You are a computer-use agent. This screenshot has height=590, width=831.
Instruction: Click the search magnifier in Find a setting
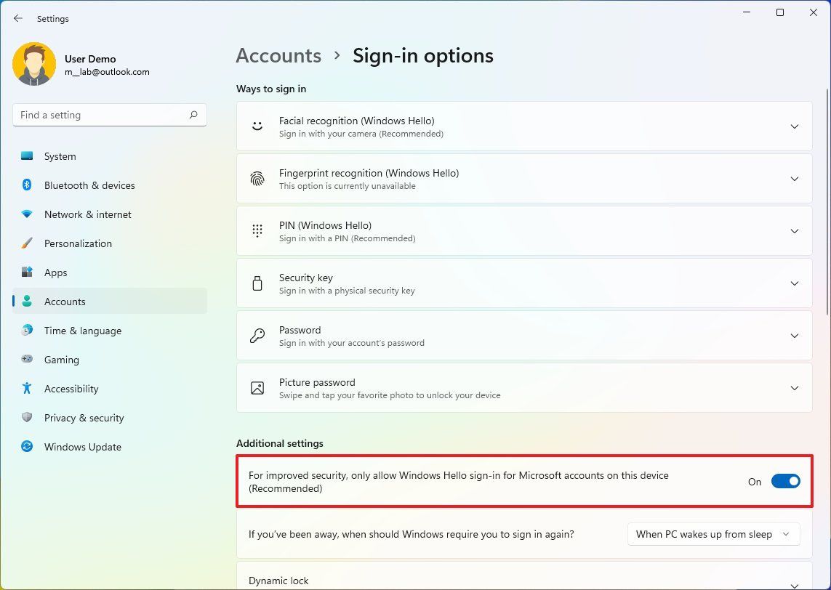193,115
